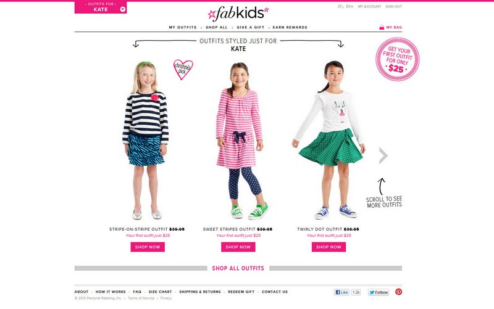Click the Christina's pick heart badge
Image resolution: width=494 pixels, height=309 pixels.
click(183, 70)
